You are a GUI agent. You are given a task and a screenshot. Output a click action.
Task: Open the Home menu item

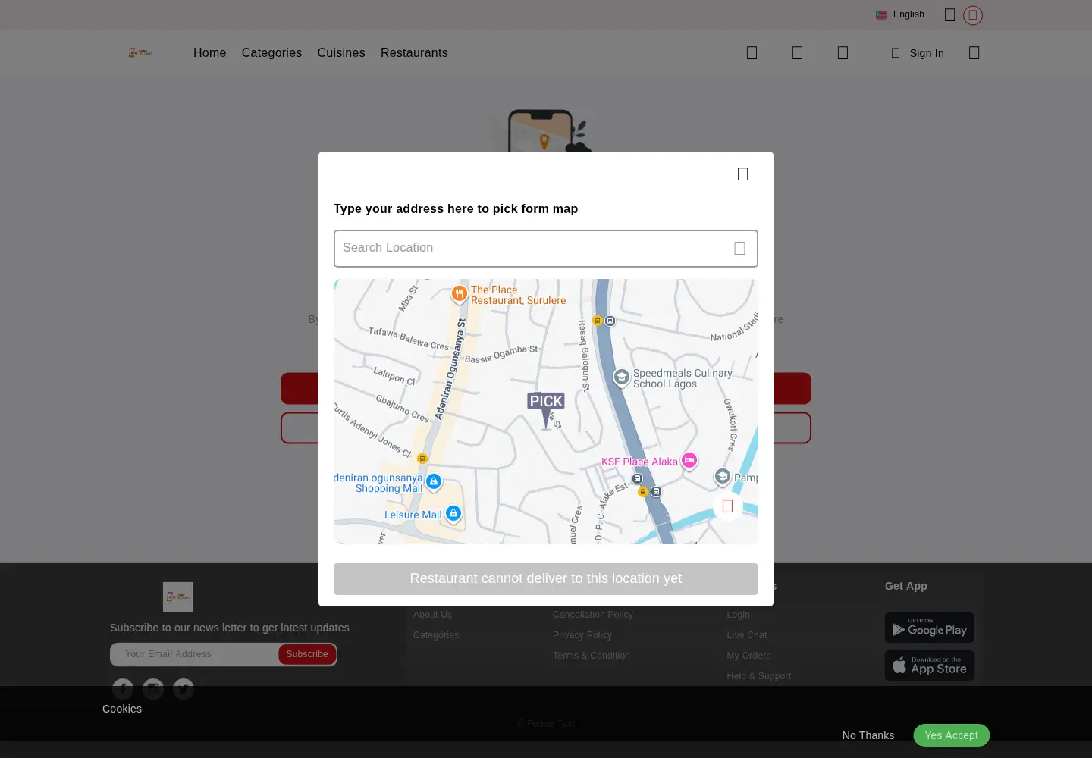[x=209, y=53]
